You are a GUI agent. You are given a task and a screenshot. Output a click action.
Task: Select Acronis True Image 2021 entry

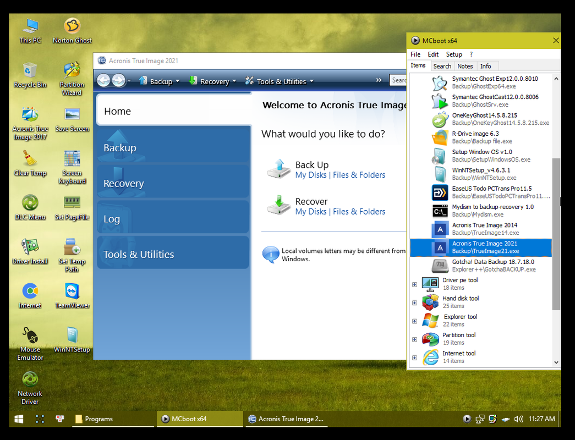(481, 248)
